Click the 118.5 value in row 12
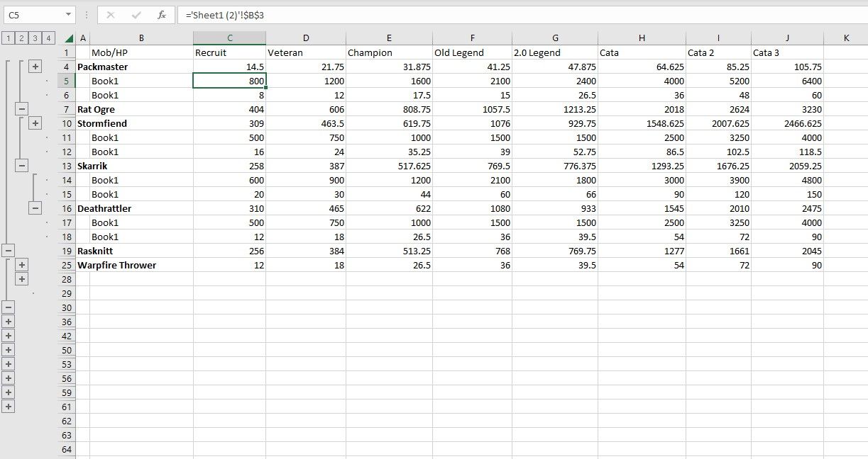The image size is (868, 459). (x=787, y=152)
